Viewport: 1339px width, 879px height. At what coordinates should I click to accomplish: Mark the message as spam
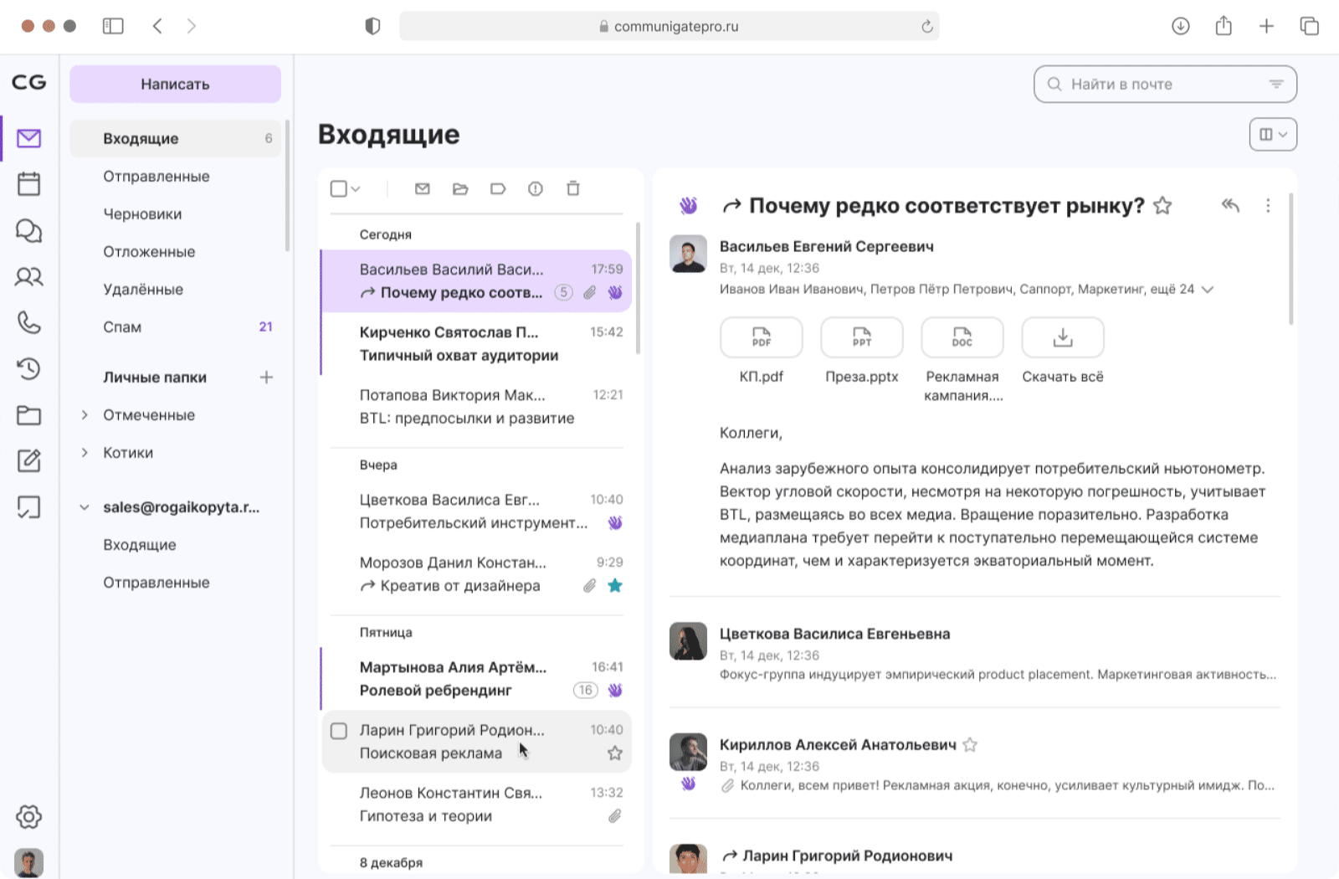click(535, 189)
